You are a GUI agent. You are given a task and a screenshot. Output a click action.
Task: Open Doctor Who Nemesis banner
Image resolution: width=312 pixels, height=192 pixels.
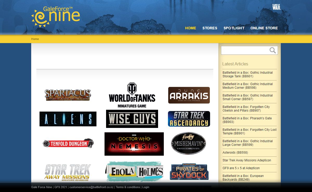(134, 144)
